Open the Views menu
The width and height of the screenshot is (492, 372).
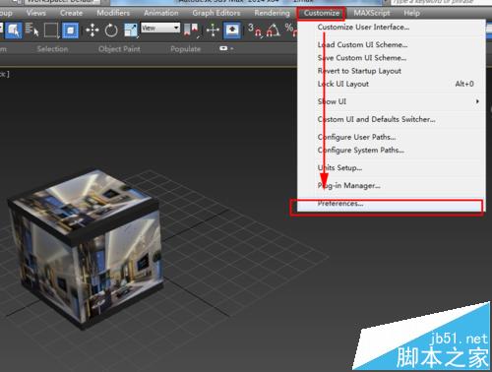pyautogui.click(x=36, y=13)
